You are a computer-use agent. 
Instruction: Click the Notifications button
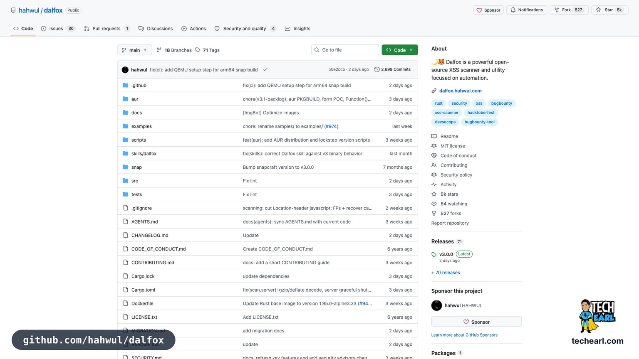(x=527, y=10)
